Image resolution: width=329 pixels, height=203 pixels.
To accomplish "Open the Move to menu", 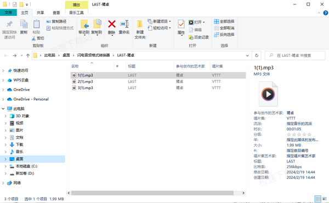I will tap(84, 27).
